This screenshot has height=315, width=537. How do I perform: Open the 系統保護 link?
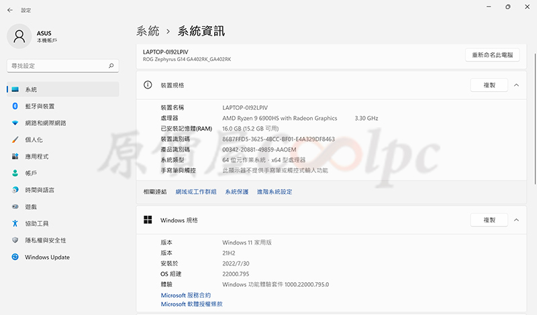click(237, 192)
